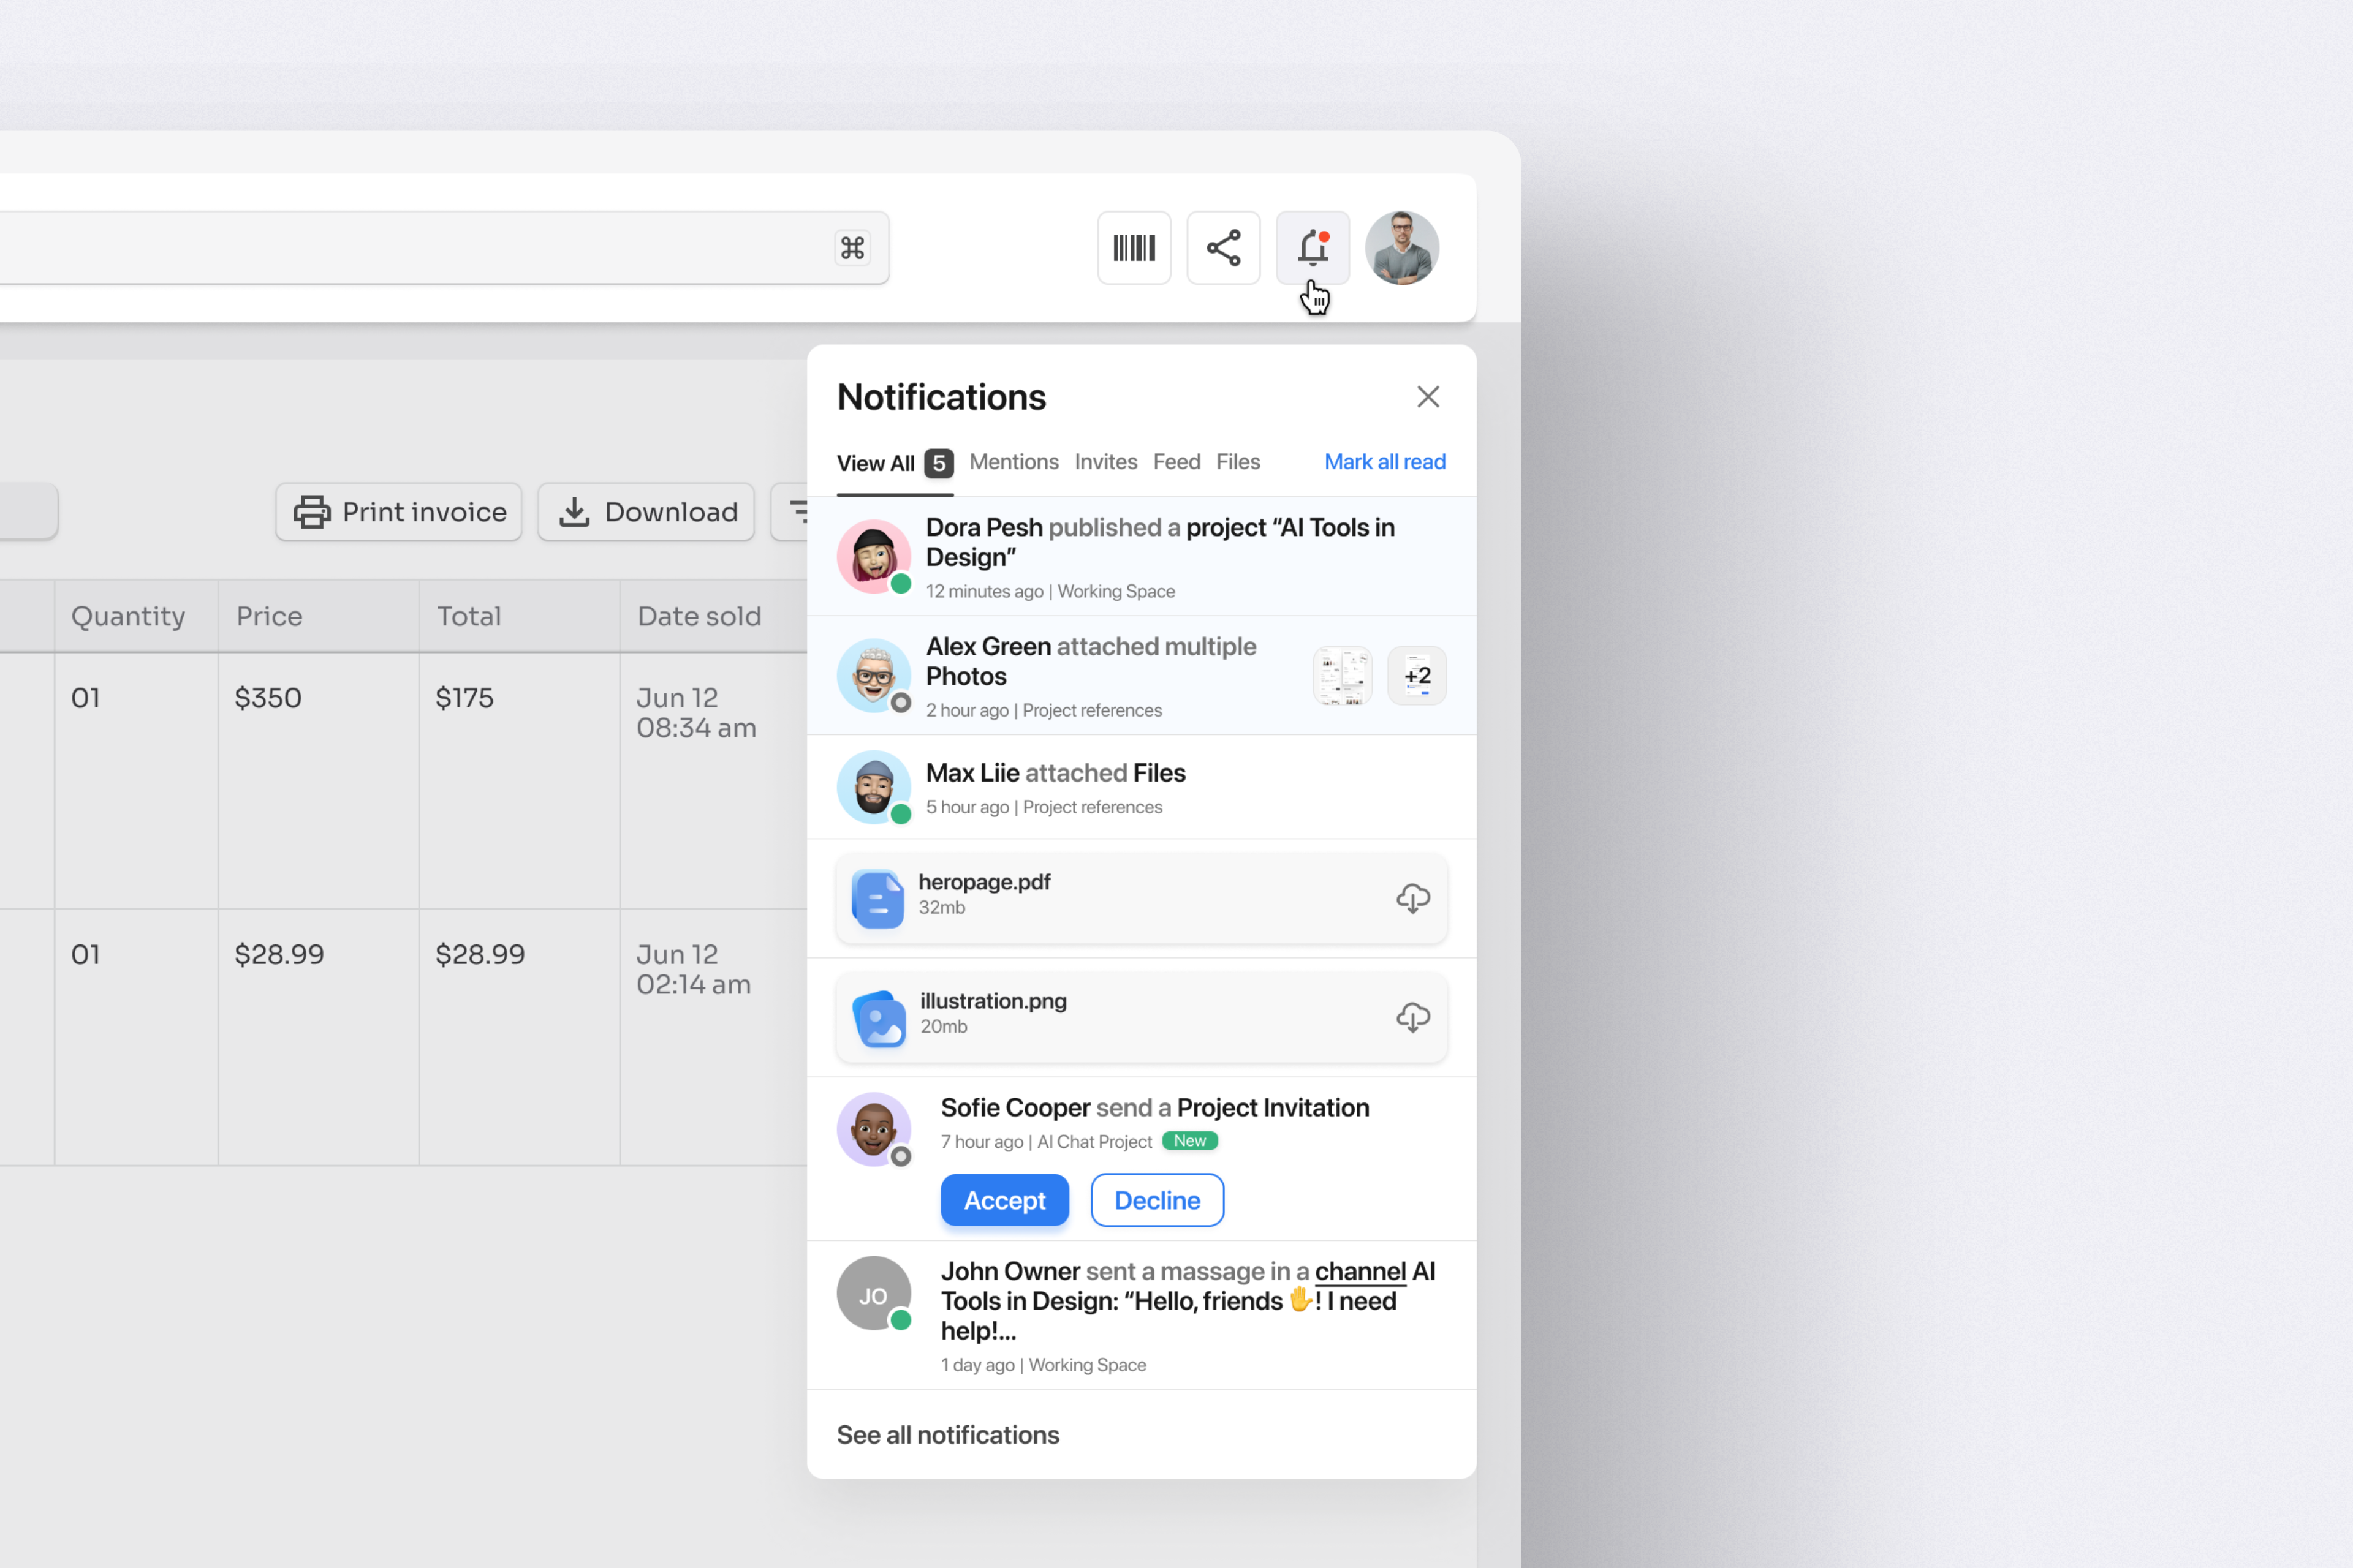The width and height of the screenshot is (2353, 1568).
Task: Click the illustration.png blue image file icon
Action: coord(878,1017)
